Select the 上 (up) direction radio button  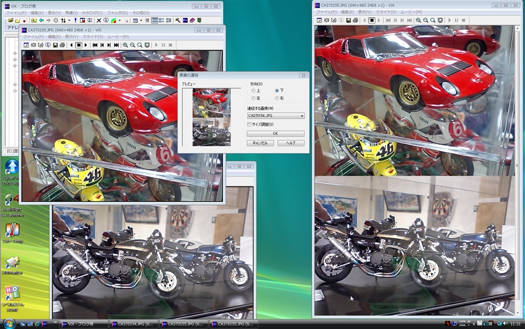253,91
